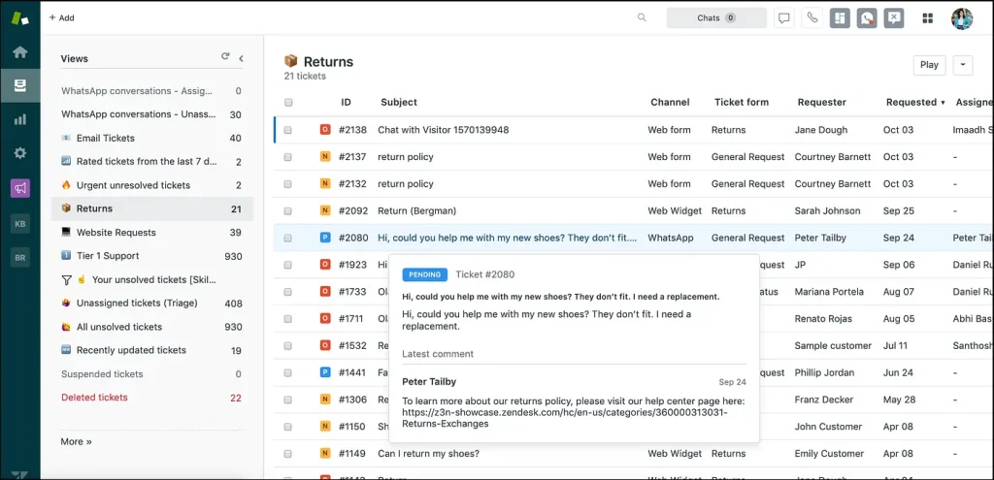Open the purple megaphone app icon
The width and height of the screenshot is (994, 480).
pos(20,188)
